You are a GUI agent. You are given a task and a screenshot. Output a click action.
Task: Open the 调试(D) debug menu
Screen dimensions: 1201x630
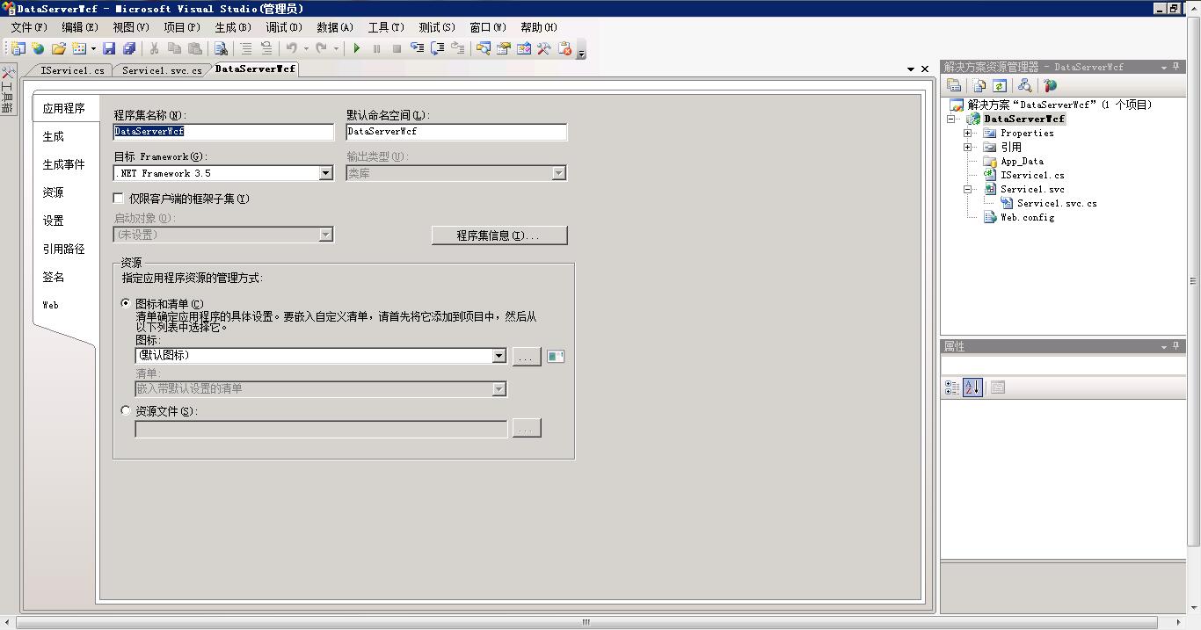click(x=284, y=27)
